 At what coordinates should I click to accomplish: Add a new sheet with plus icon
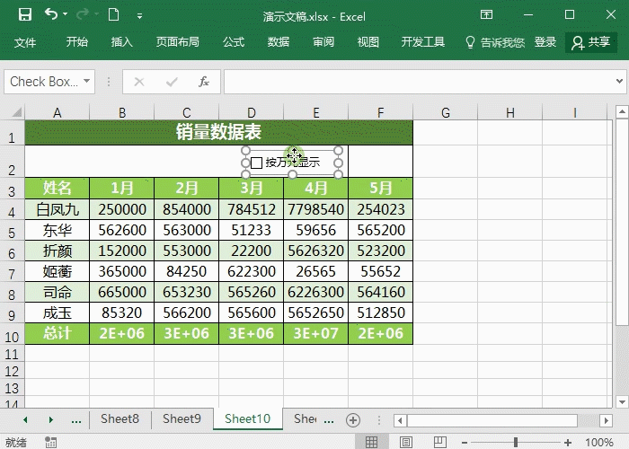(353, 419)
